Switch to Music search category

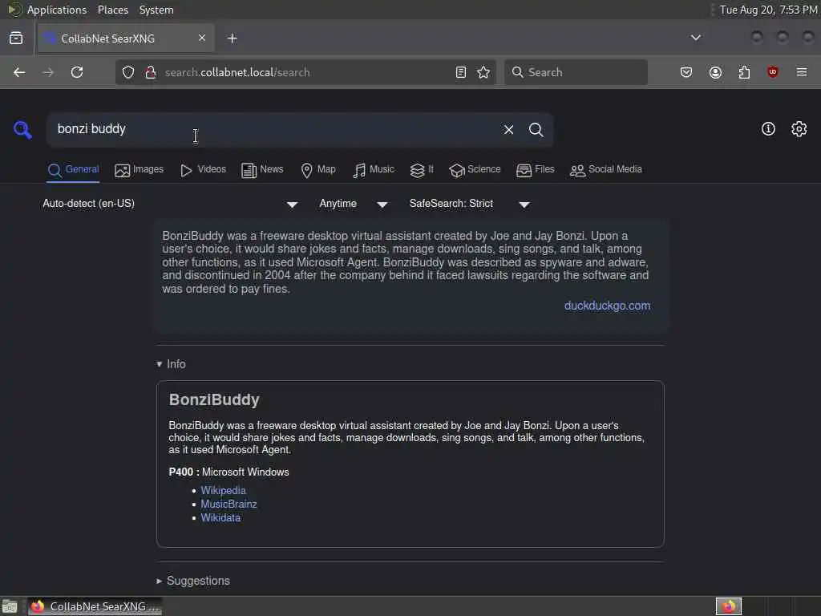pyautogui.click(x=374, y=170)
